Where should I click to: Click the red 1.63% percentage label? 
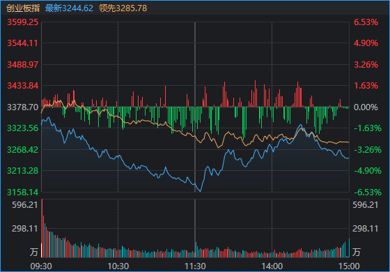(x=366, y=86)
